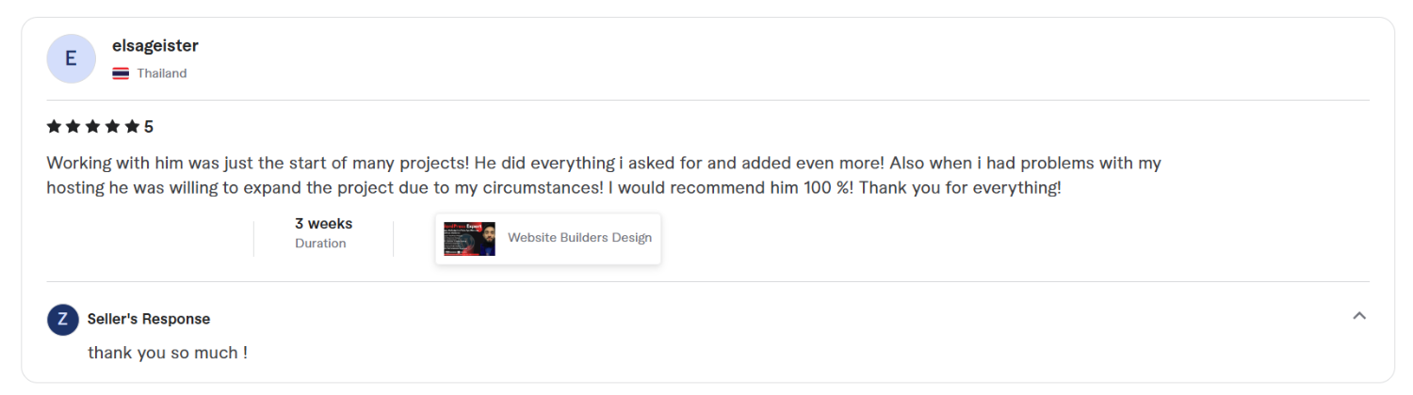The height and width of the screenshot is (395, 1413).
Task: Click the Duration caption text
Action: coord(320,244)
